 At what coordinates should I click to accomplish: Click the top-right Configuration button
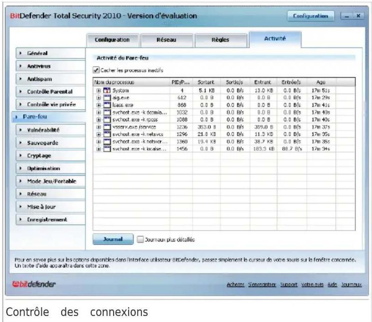click(x=311, y=16)
